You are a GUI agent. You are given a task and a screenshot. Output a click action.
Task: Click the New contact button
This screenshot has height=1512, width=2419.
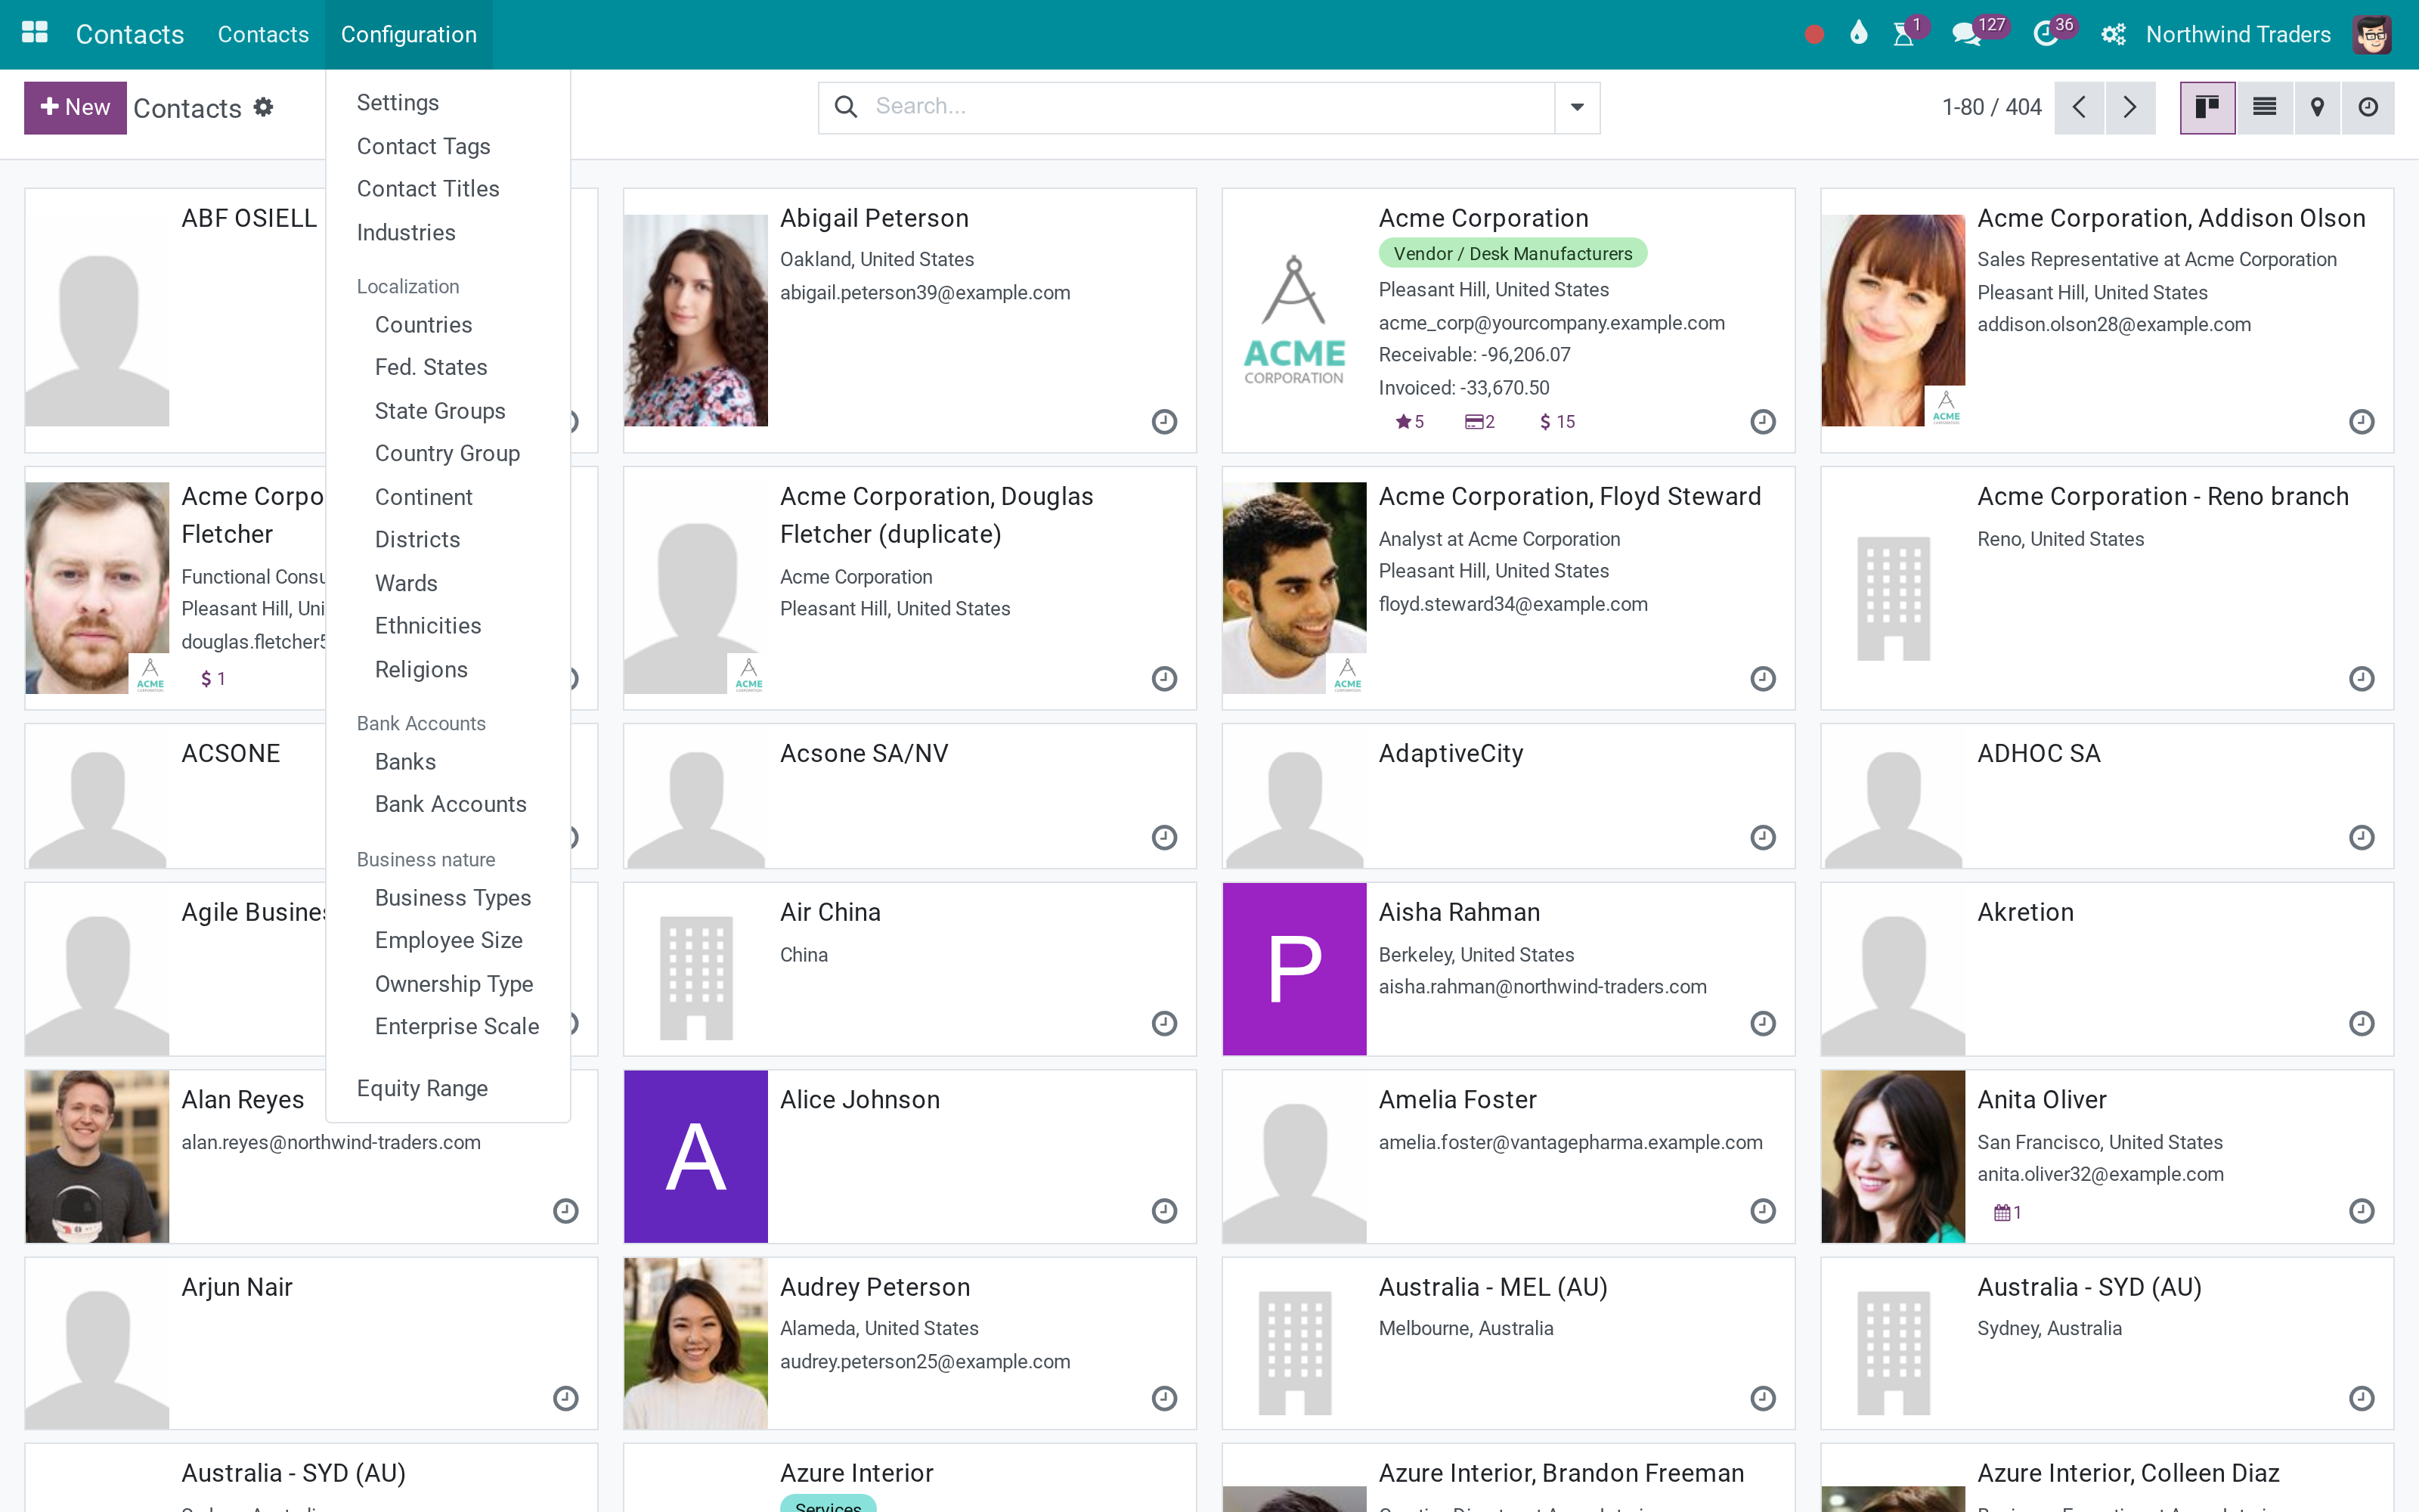tap(75, 107)
